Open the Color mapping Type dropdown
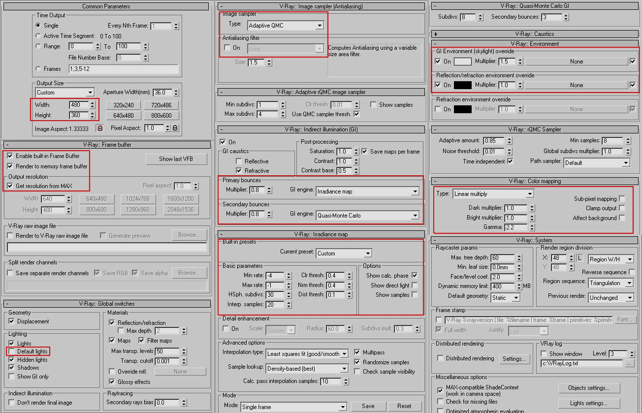This screenshot has width=642, height=413. pos(493,194)
